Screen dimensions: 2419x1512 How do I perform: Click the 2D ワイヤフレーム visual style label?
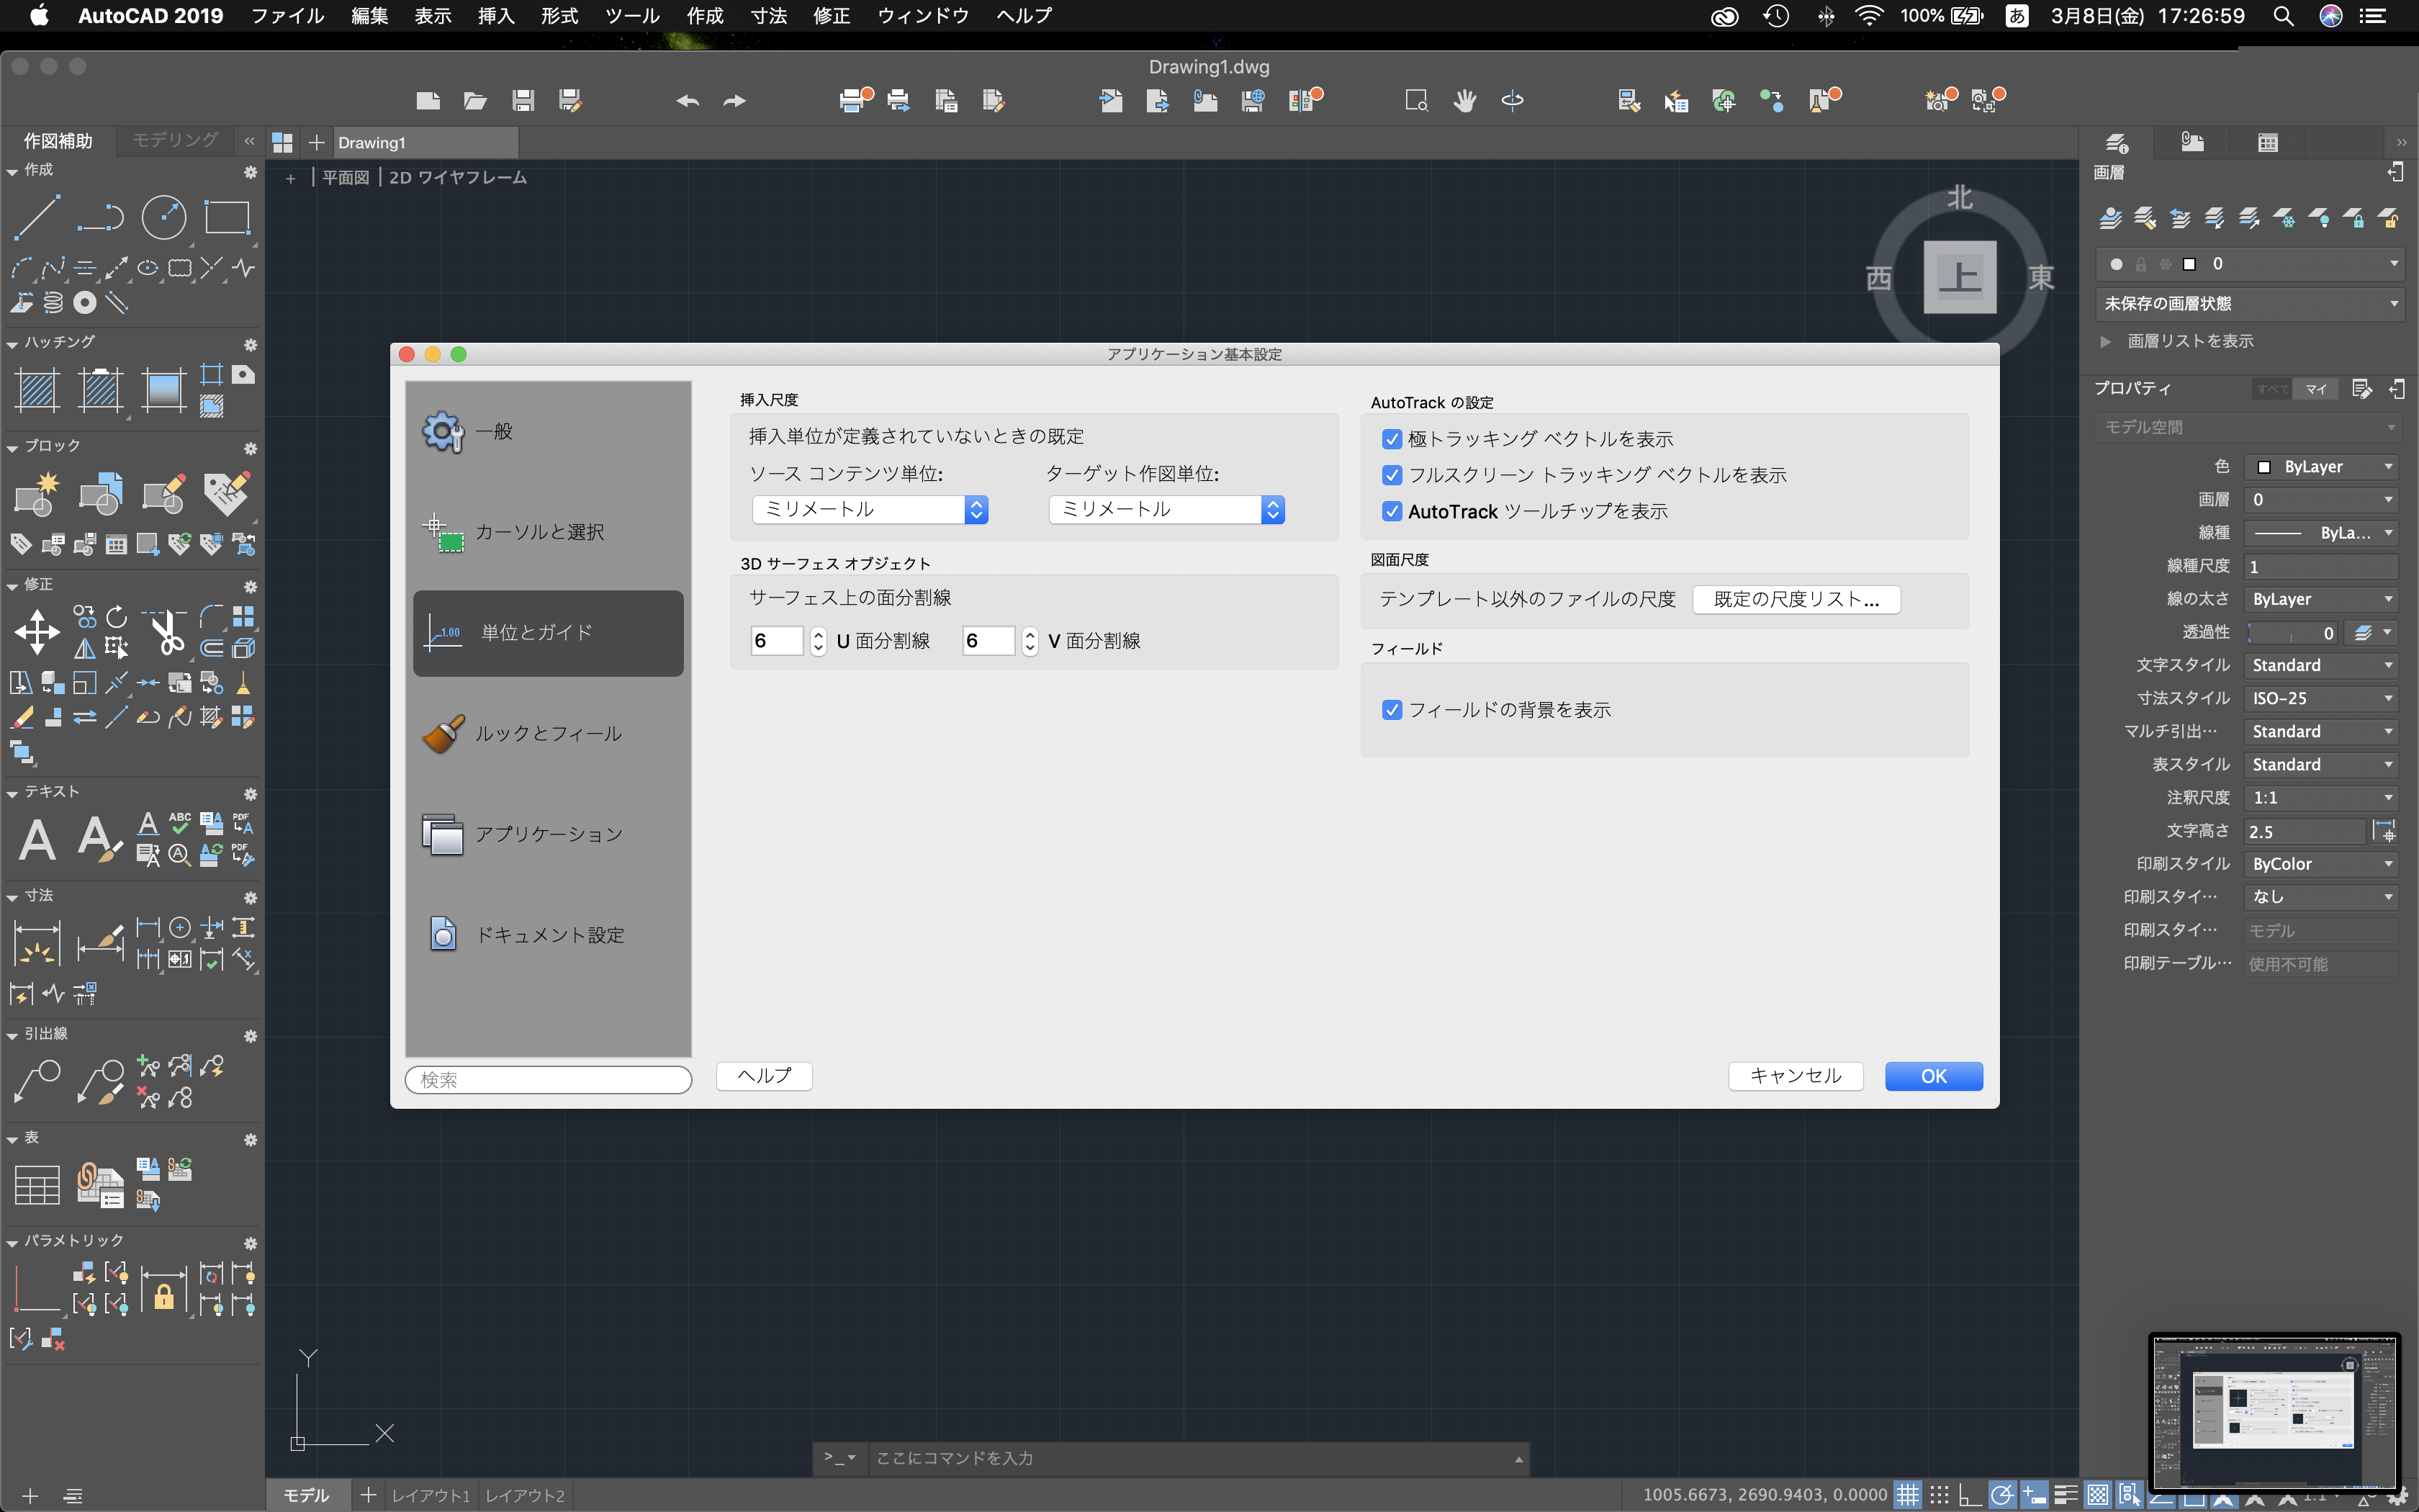point(457,178)
